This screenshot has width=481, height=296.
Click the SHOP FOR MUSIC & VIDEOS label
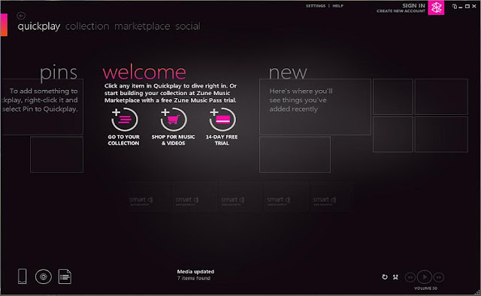pos(173,140)
